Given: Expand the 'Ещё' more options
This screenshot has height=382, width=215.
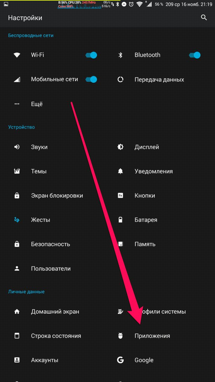Looking at the screenshot, I should tap(37, 104).
